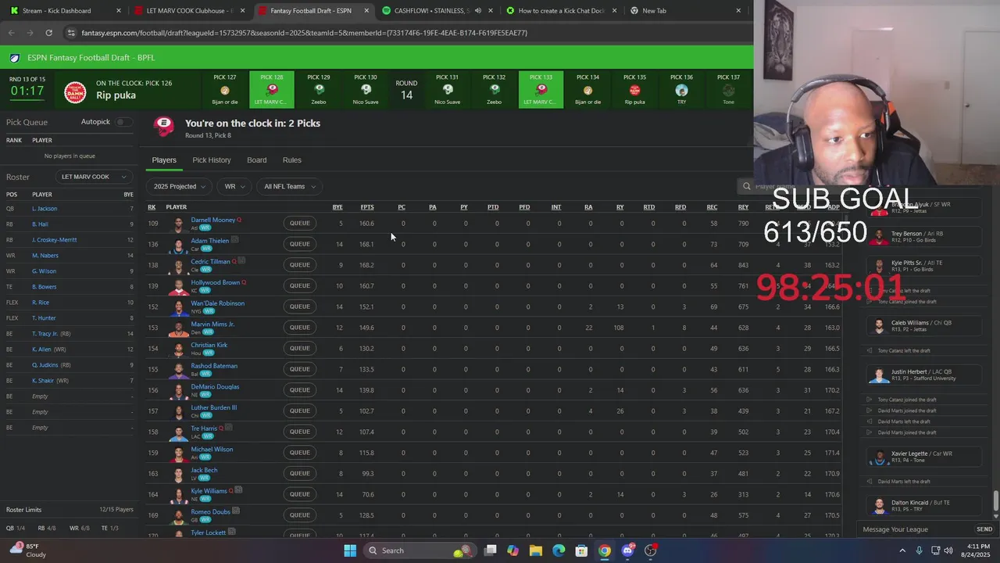The image size is (1000, 563).
Task: Open the 2025 Projected dropdown
Action: coord(180,186)
